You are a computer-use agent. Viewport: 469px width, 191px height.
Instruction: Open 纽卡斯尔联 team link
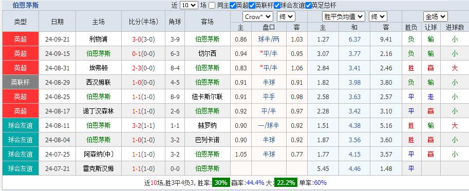[x=208, y=97]
